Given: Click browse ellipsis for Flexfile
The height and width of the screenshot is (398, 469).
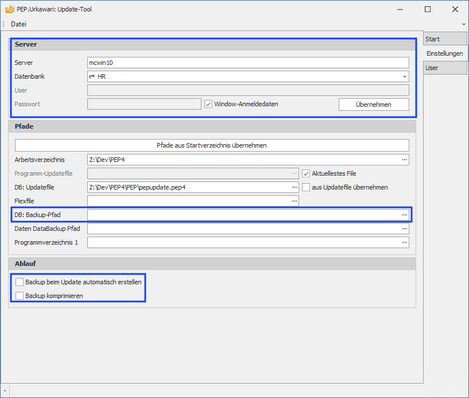Looking at the screenshot, I should [x=294, y=201].
